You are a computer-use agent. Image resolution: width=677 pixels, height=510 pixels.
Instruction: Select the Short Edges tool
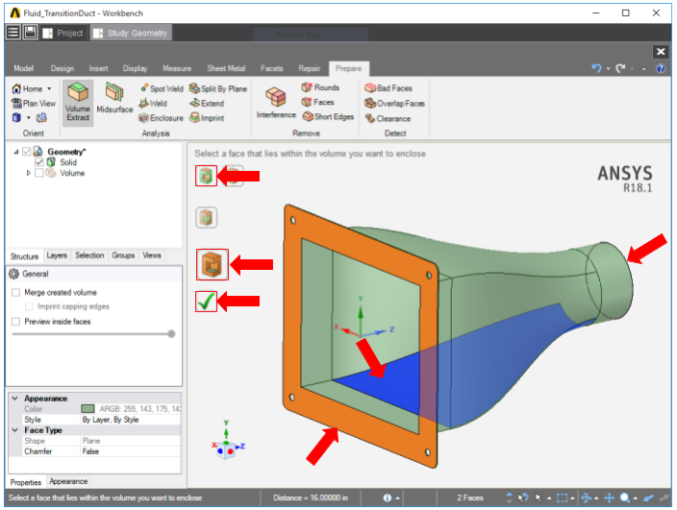point(328,117)
